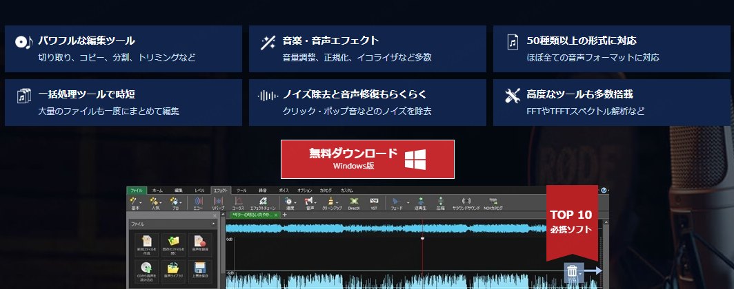This screenshot has width=734, height=289.
Task: Click the waveform icon beside ノイズ除去と音声修復
Action: tap(268, 96)
